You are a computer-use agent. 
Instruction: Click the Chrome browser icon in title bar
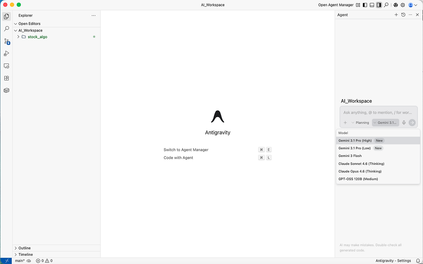tap(396, 5)
